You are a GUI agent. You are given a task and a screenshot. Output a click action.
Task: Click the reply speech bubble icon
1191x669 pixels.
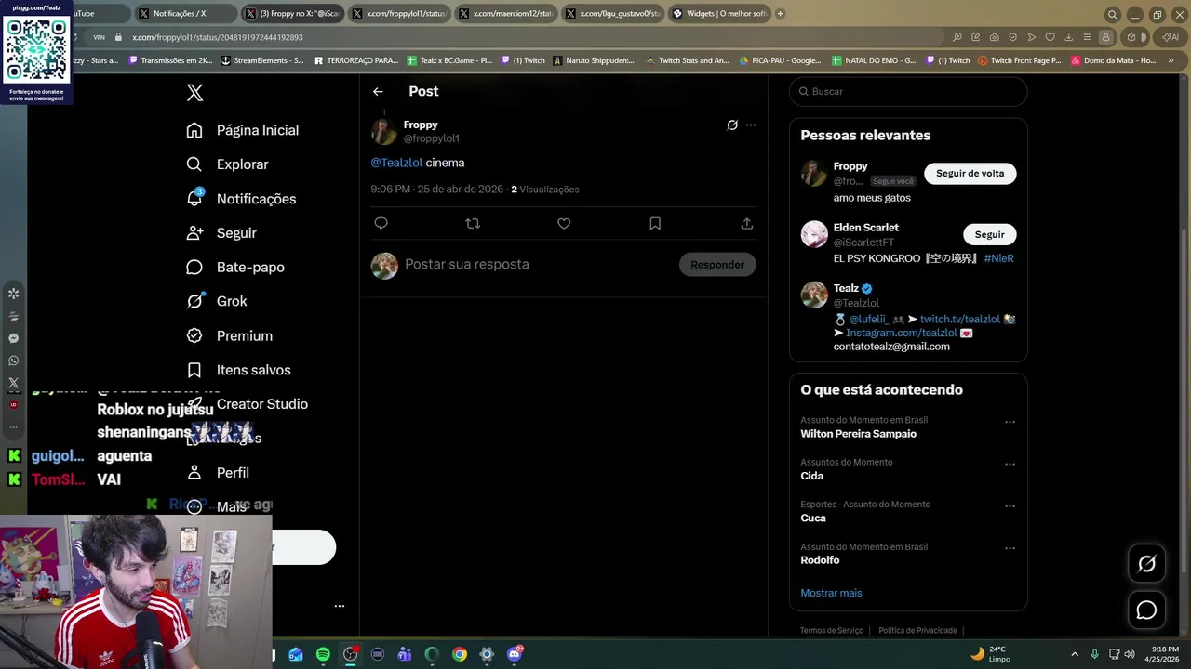click(381, 223)
